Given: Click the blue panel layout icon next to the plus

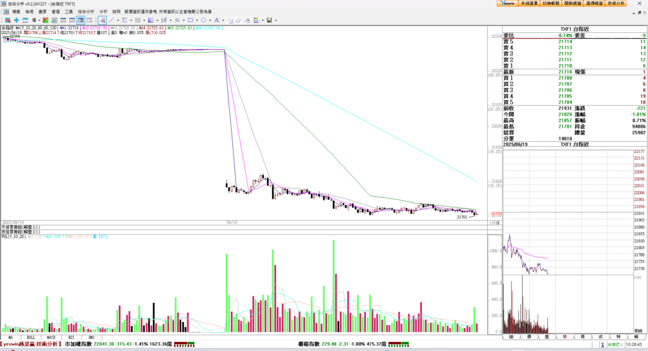Looking at the screenshot, I should [25, 20].
